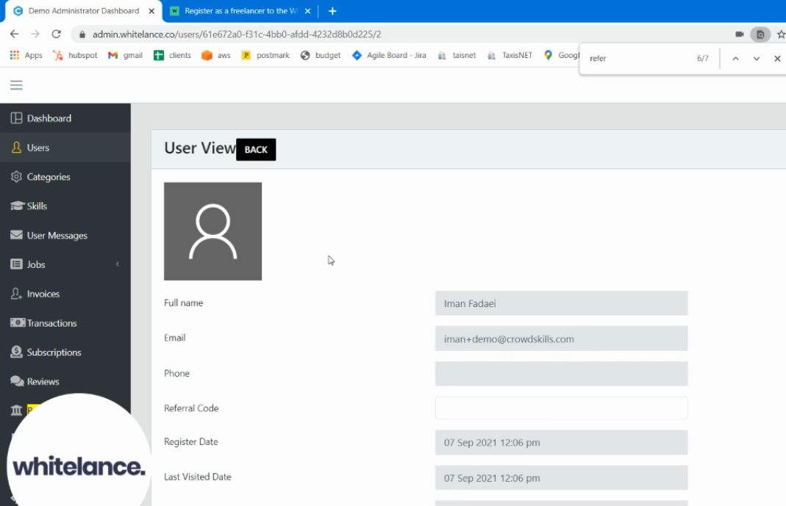The image size is (786, 506).
Task: Open the taisnet bookmark
Action: coord(457,55)
